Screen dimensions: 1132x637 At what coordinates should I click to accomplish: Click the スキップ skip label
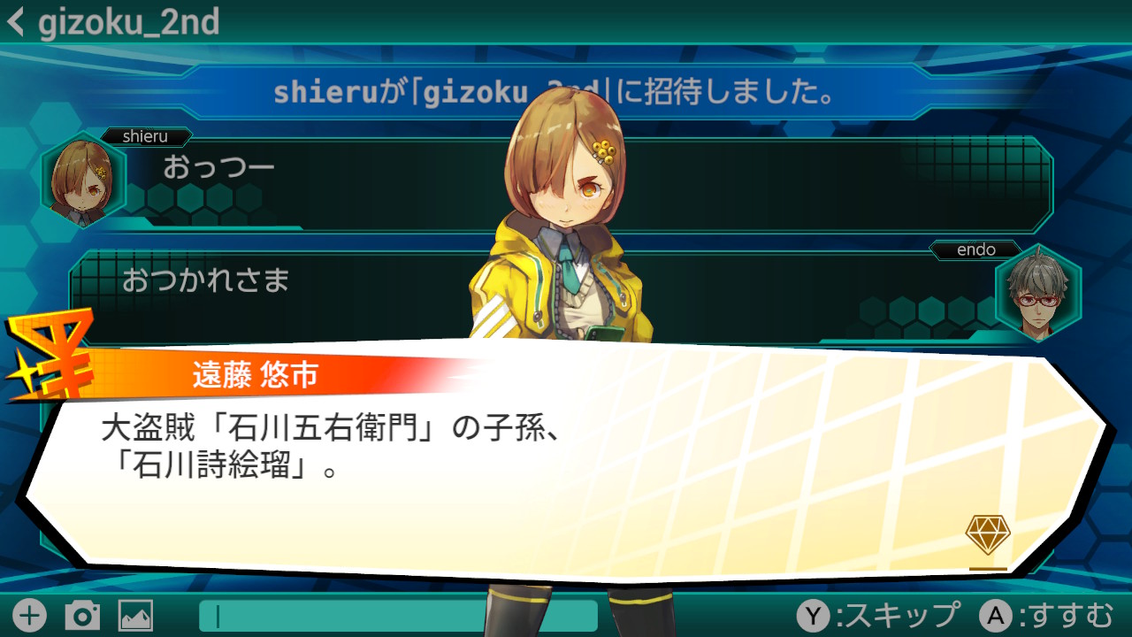pyautogui.click(x=904, y=615)
